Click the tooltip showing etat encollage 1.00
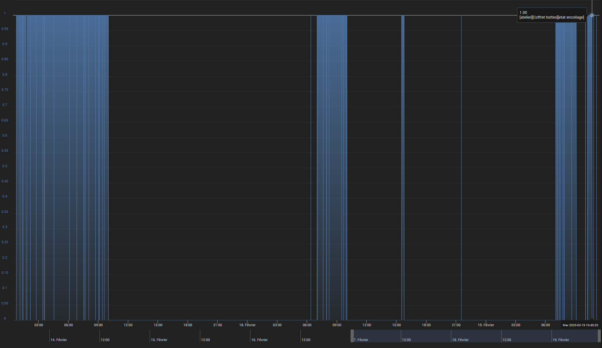This screenshot has width=602, height=348. tap(552, 15)
